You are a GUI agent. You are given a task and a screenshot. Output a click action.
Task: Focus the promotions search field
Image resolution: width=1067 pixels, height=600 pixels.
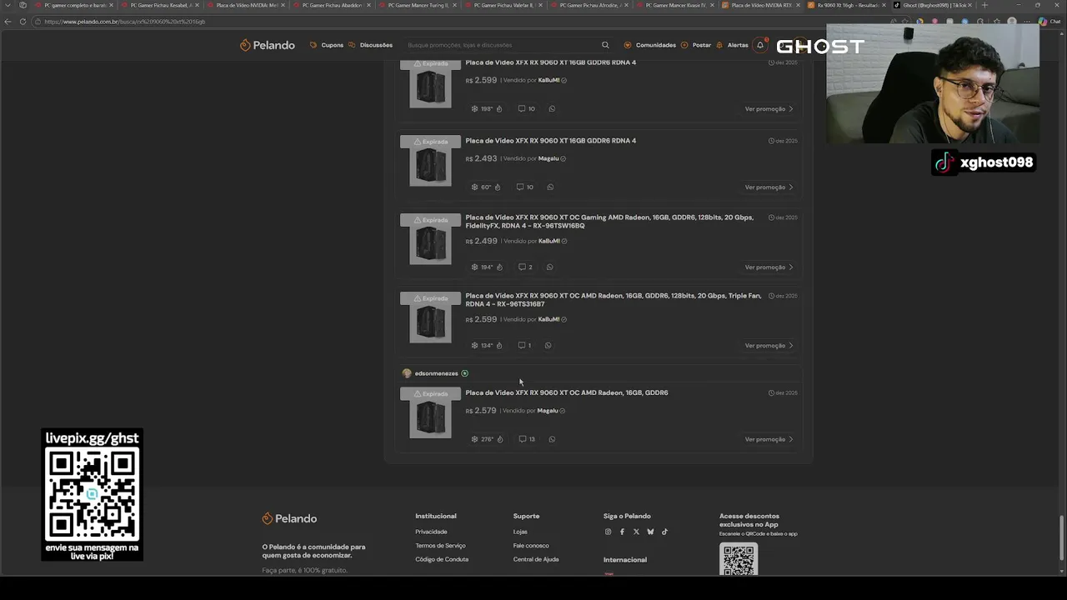click(x=500, y=45)
